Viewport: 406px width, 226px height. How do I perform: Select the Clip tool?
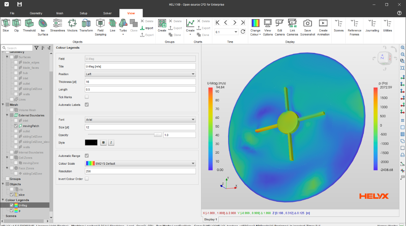16,25
